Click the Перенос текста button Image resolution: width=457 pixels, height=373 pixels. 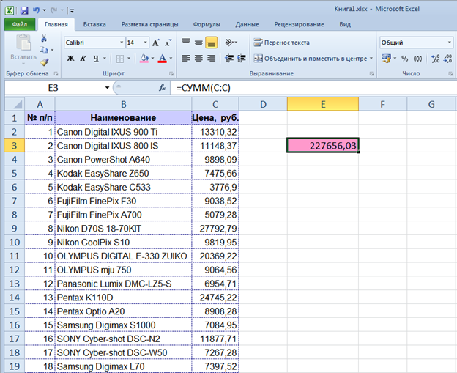(281, 43)
